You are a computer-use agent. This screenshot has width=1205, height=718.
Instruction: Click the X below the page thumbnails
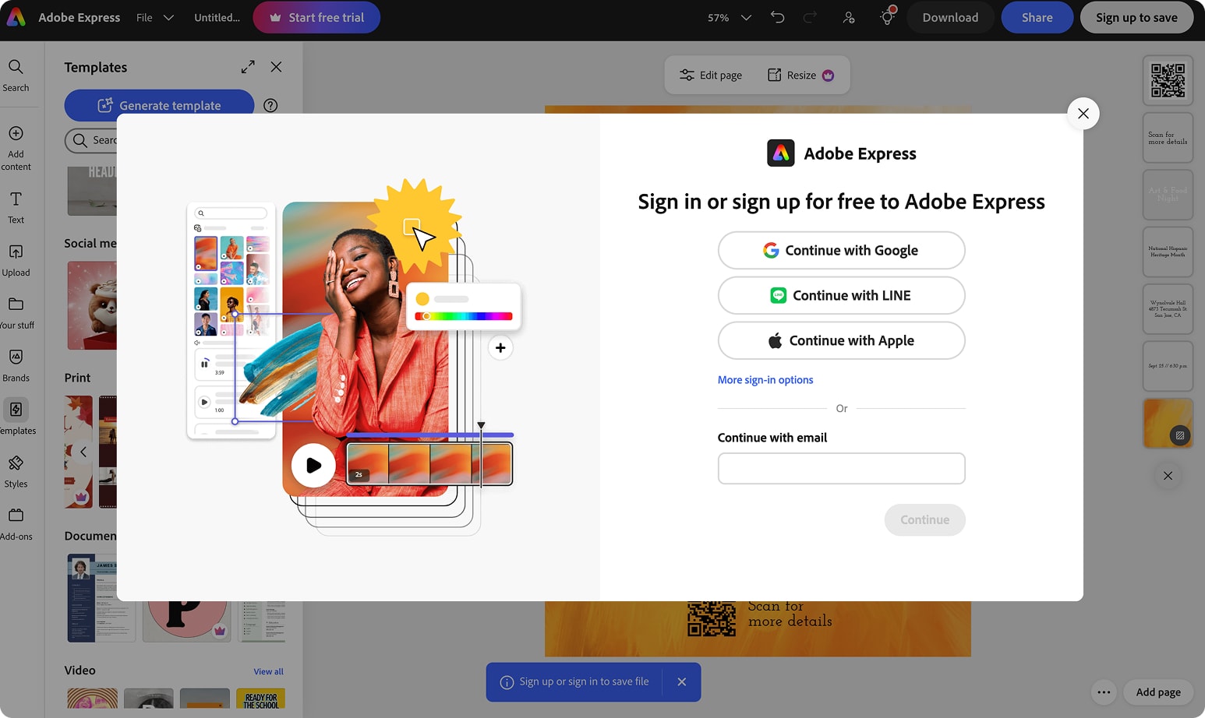point(1168,476)
